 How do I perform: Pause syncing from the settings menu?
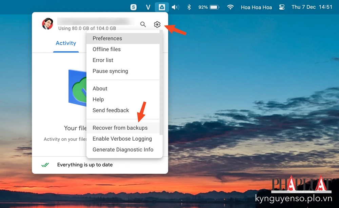[110, 71]
